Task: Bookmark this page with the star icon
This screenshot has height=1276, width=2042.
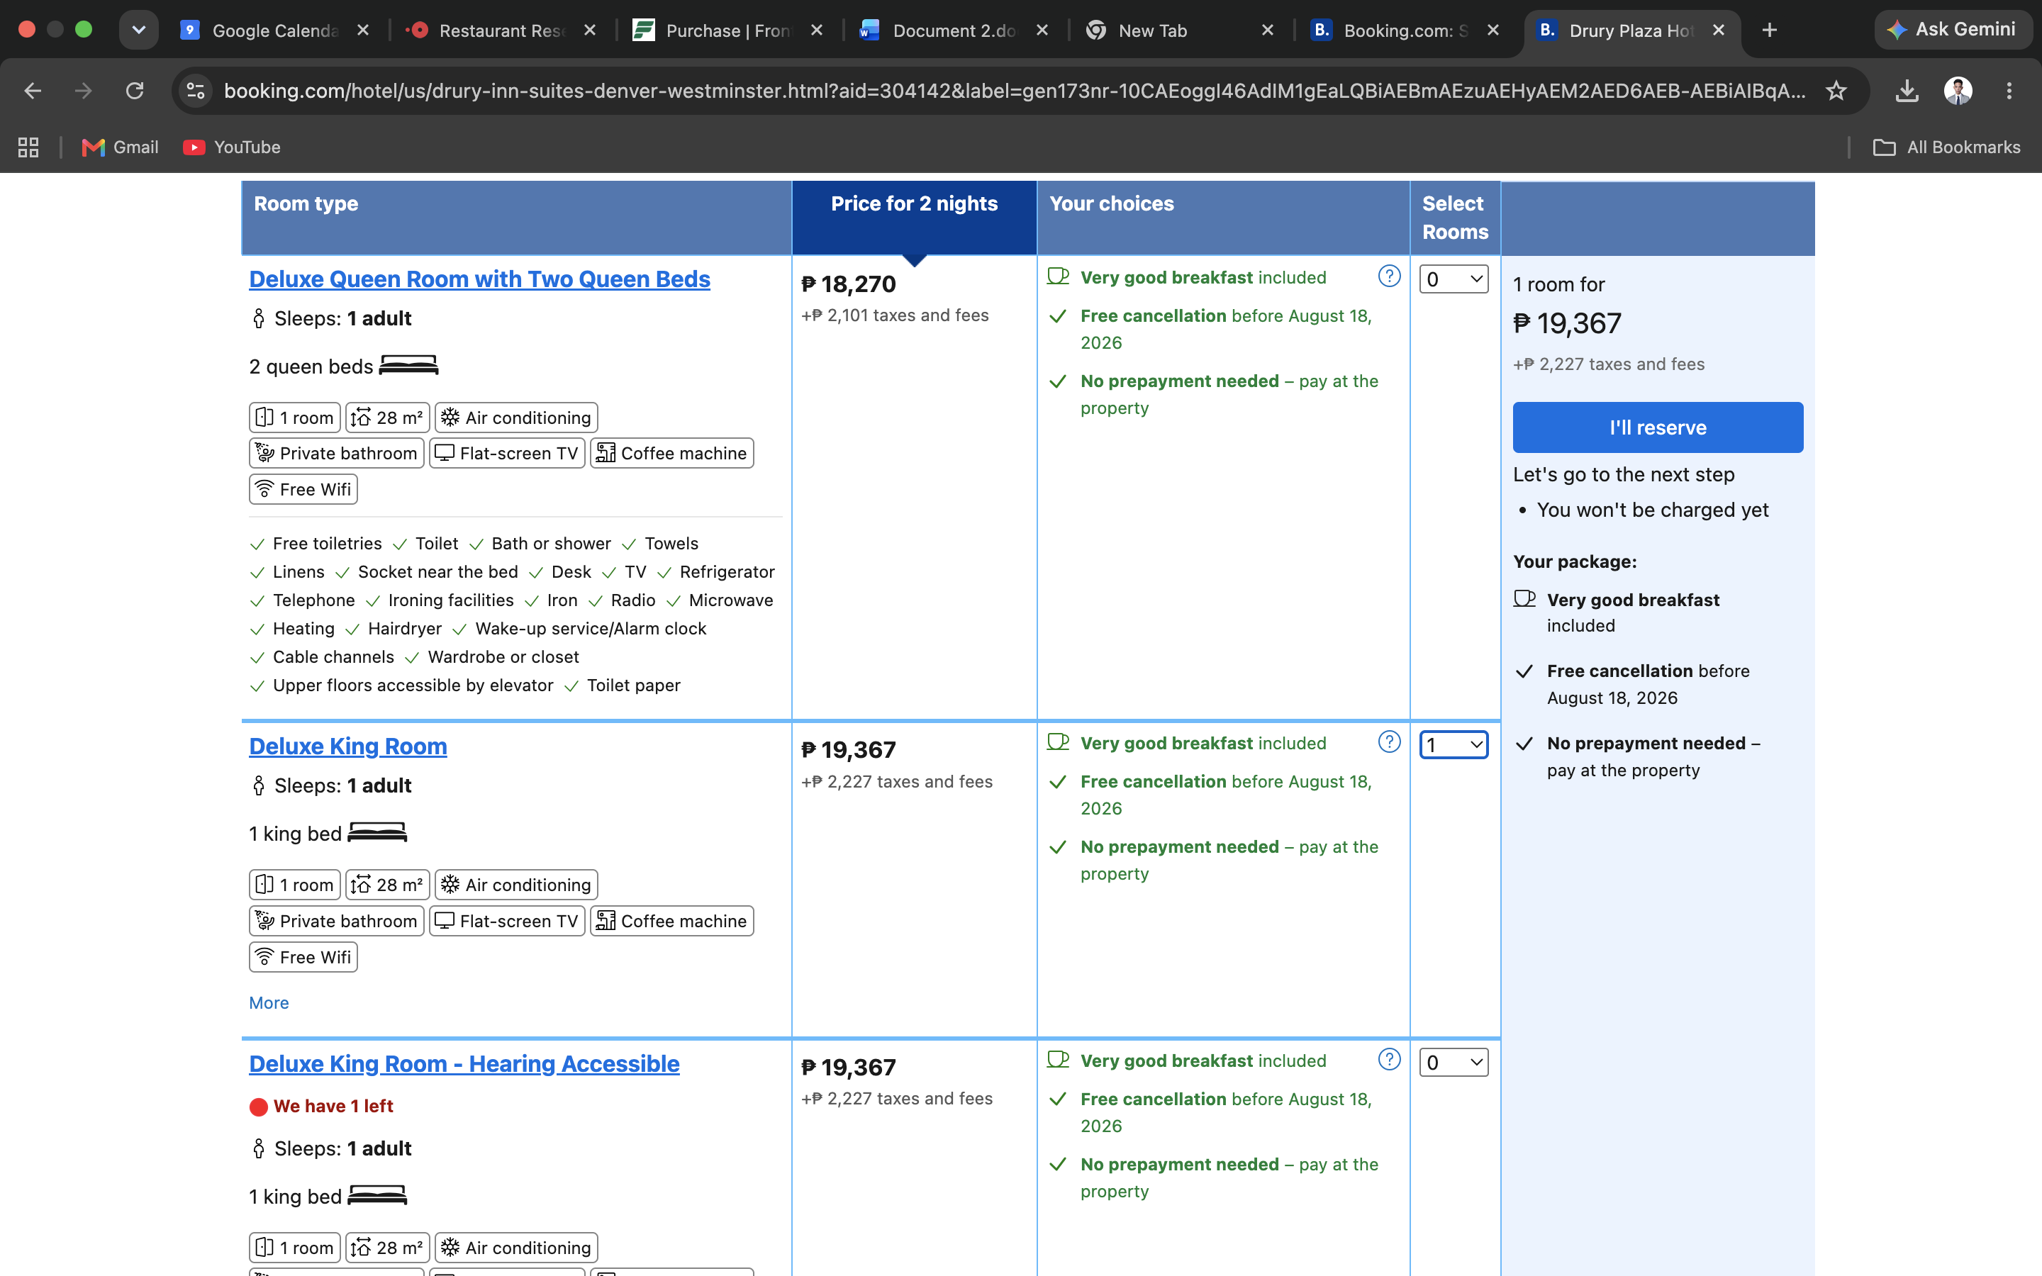Action: point(1836,90)
